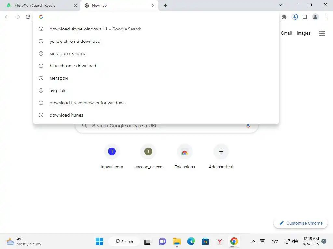Switch to МегаФон Search Result tab
The width and height of the screenshot is (333, 249).
pos(40,6)
